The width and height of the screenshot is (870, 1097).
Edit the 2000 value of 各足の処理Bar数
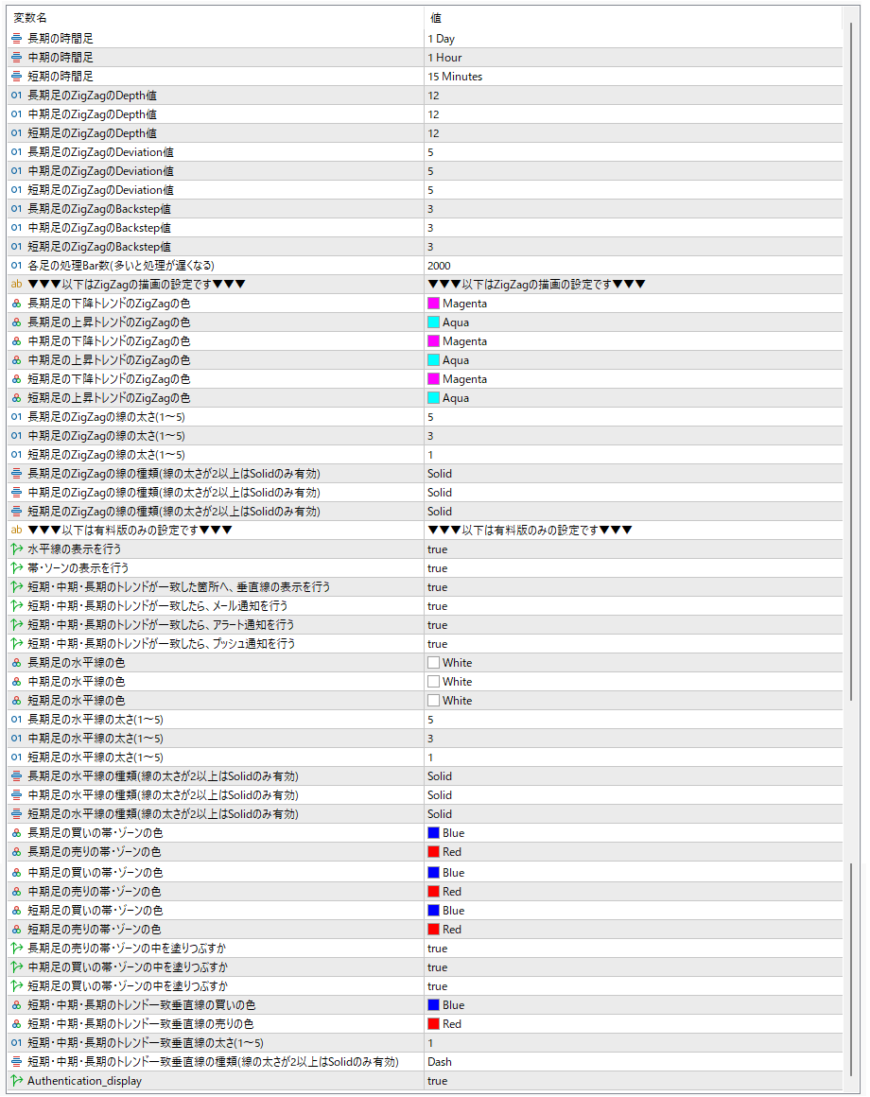[439, 265]
